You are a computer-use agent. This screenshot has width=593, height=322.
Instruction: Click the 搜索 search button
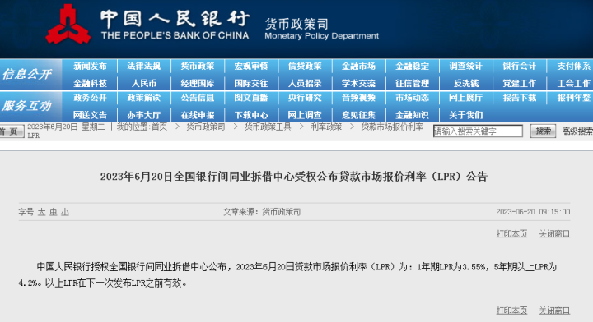pyautogui.click(x=543, y=131)
